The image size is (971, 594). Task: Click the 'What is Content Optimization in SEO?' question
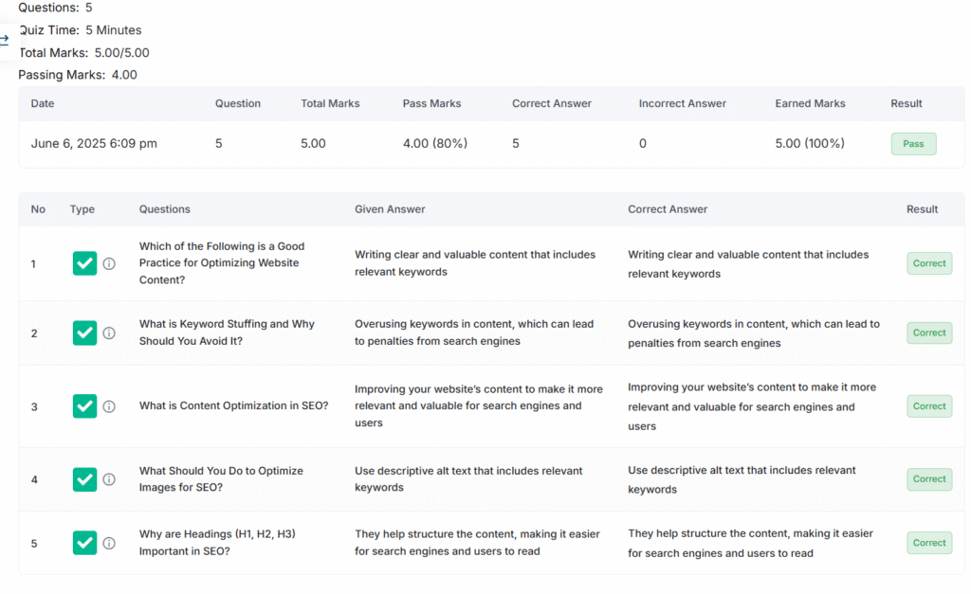234,406
